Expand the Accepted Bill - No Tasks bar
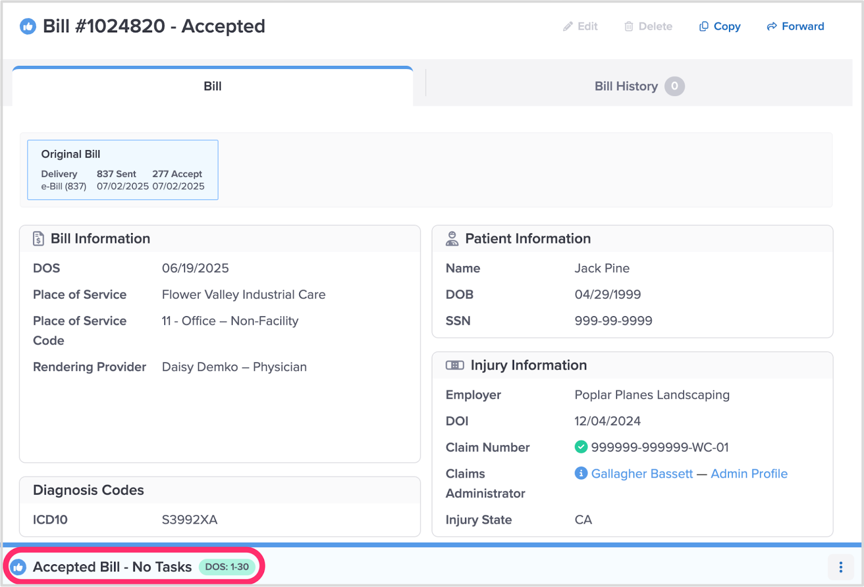Screen dimensions: 864x587 [x=112, y=567]
